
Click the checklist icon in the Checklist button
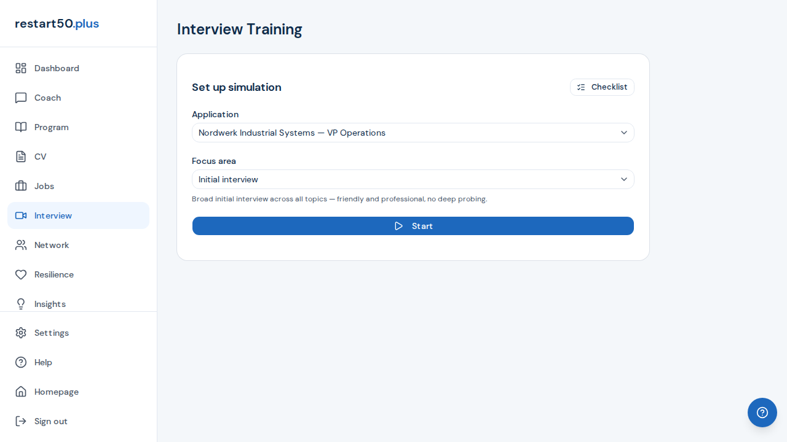click(x=581, y=87)
